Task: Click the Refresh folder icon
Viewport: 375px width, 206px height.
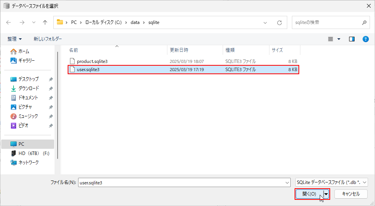Action: (279, 22)
